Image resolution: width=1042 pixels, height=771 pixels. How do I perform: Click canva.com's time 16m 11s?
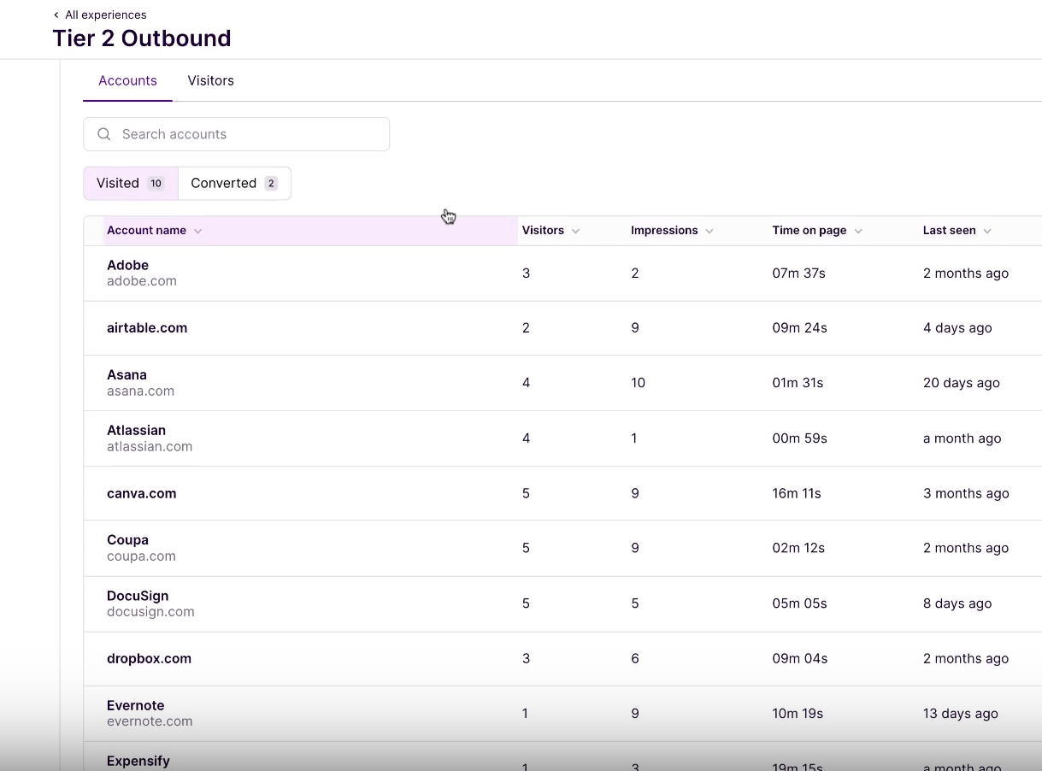(797, 493)
